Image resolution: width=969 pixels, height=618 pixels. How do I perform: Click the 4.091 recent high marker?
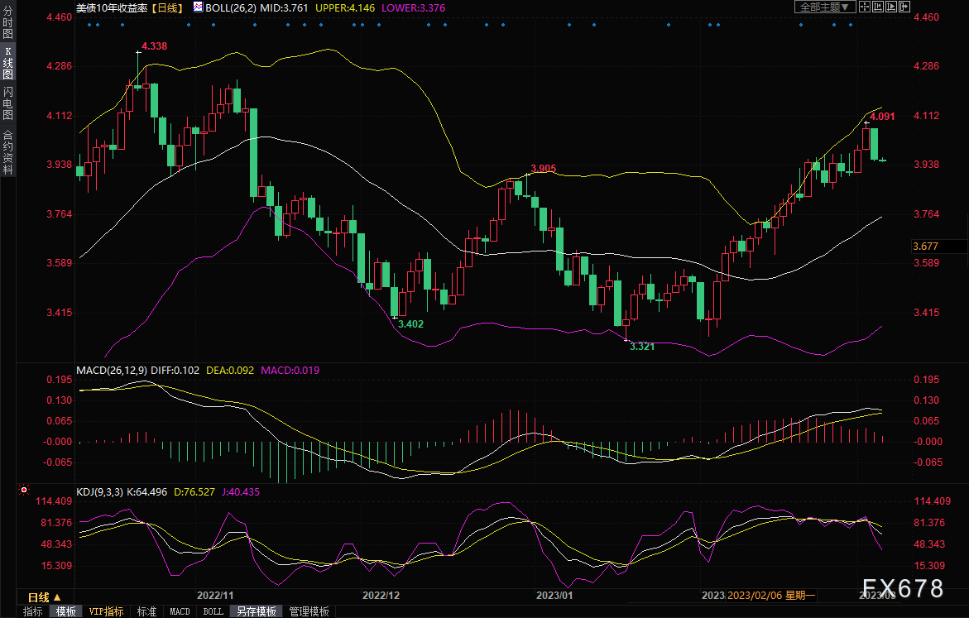(x=882, y=116)
